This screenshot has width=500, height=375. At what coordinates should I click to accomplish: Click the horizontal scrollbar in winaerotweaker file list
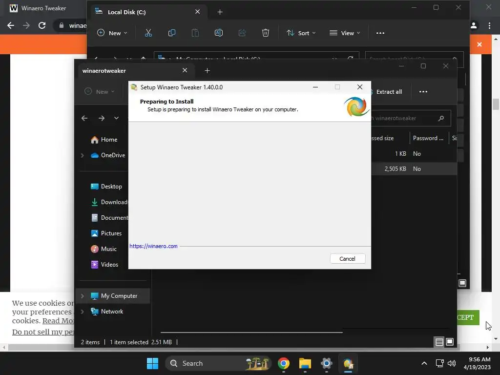[251, 332]
